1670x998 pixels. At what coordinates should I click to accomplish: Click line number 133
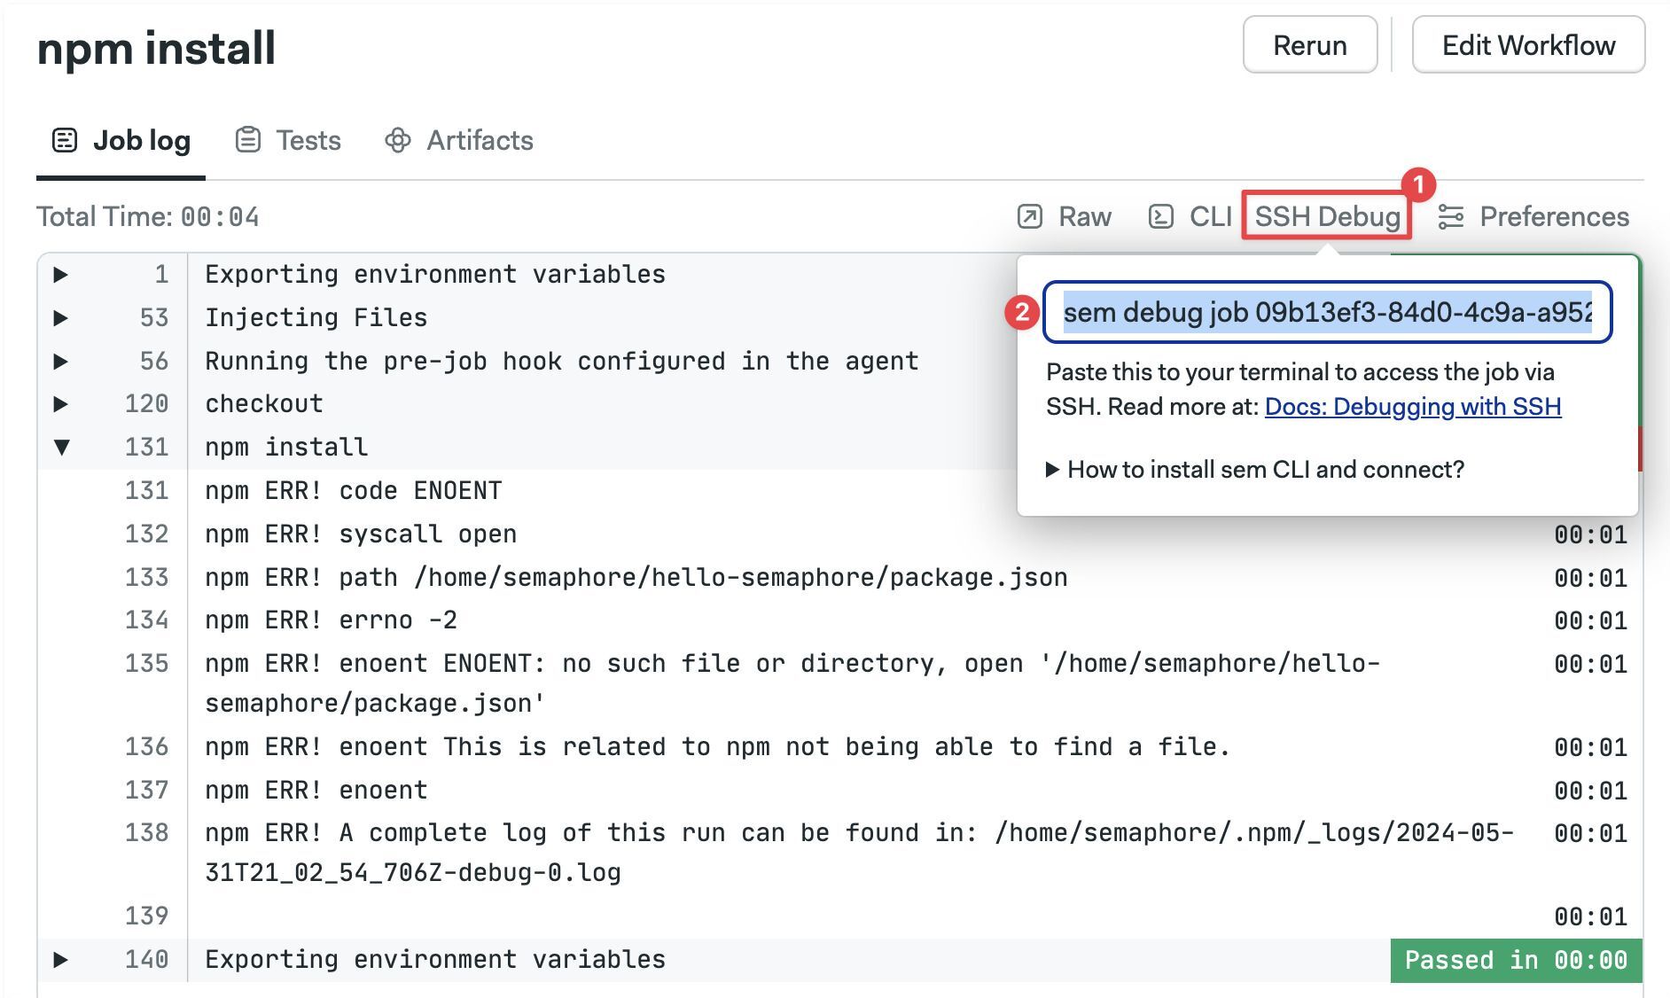point(146,578)
